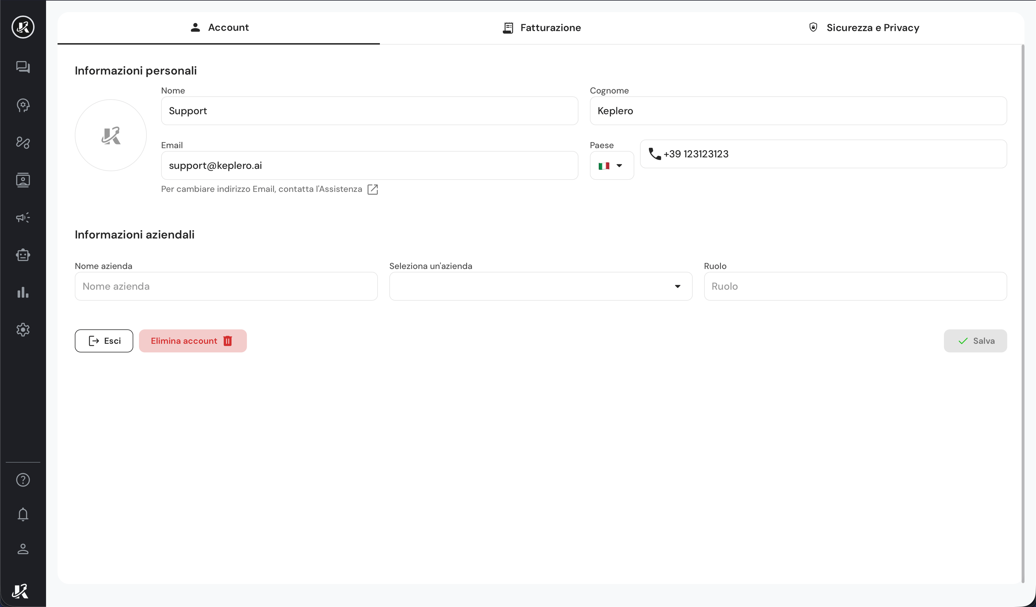Open the contacts card sidebar icon

tap(23, 180)
